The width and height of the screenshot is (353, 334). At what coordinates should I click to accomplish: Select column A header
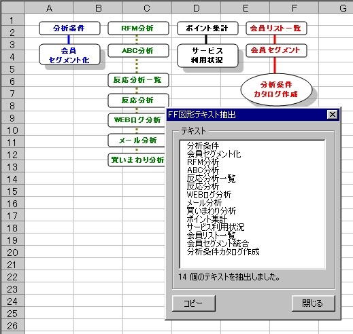(x=49, y=8)
